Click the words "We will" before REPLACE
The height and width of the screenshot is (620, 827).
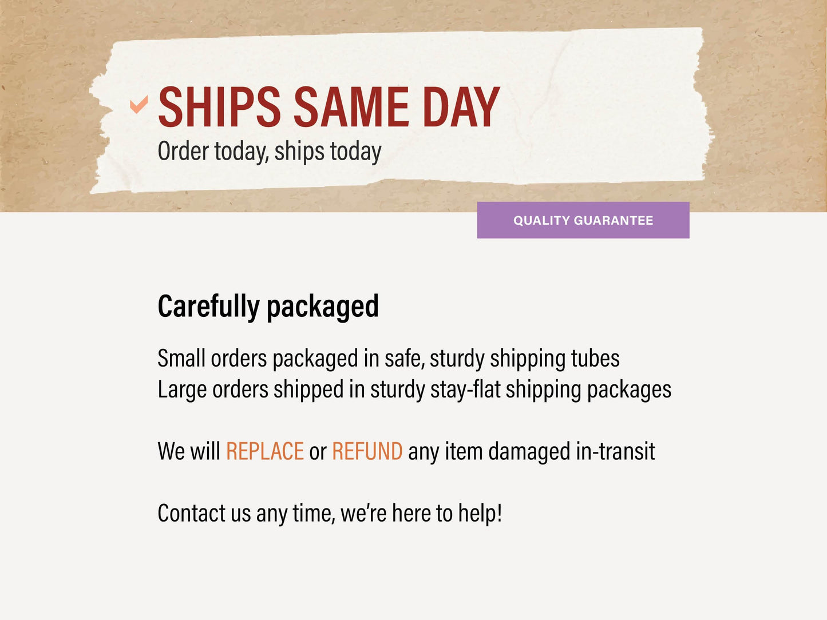point(188,451)
